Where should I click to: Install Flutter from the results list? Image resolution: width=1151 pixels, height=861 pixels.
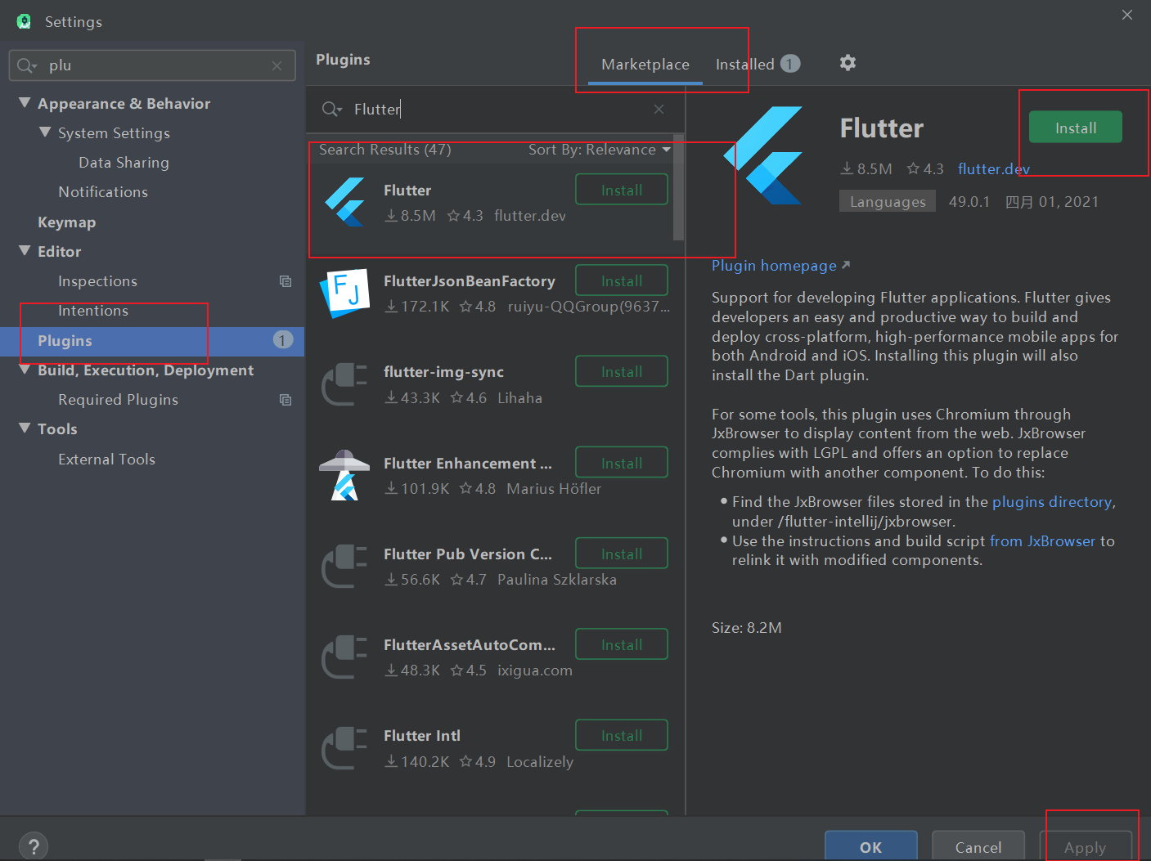(x=622, y=190)
